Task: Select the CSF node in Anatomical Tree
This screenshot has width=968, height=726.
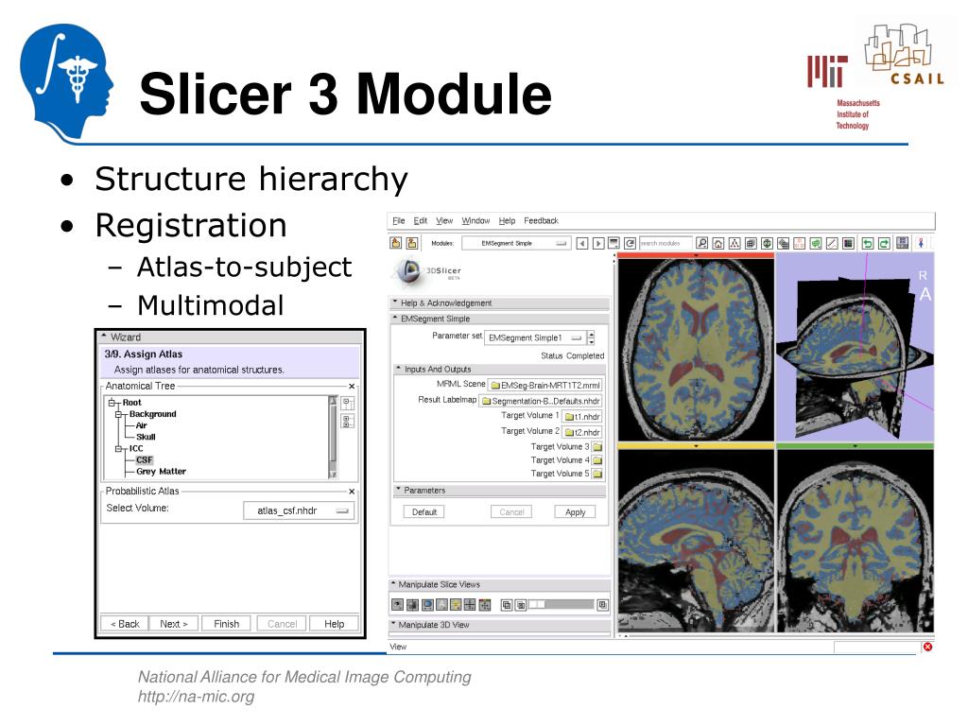Action: (145, 460)
